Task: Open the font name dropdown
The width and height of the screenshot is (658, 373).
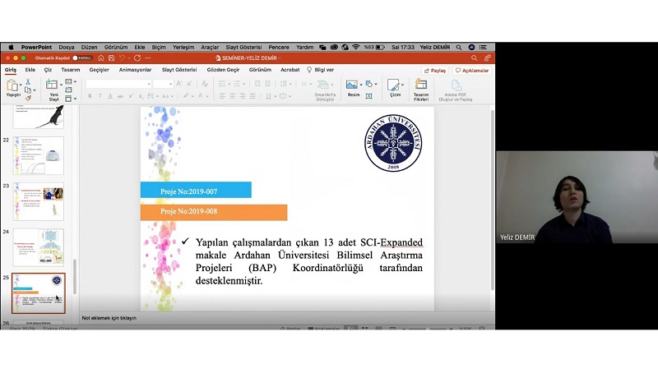Action: (x=149, y=85)
